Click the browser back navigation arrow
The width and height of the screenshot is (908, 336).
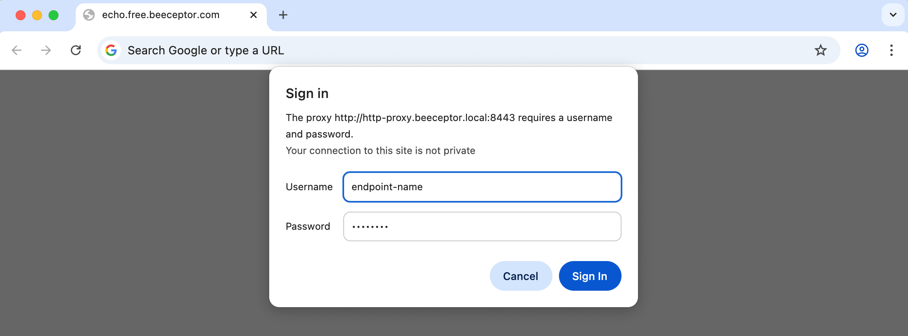[16, 50]
